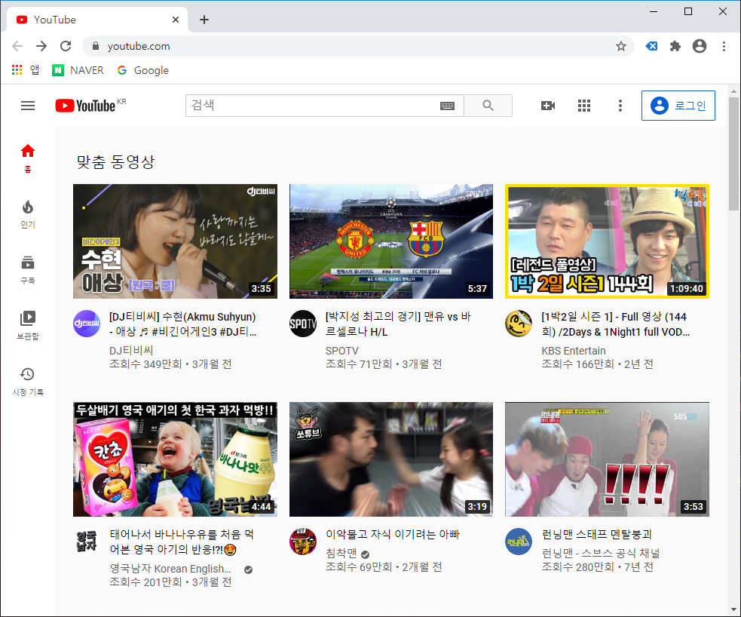This screenshot has height=617, width=741.
Task: Open 인기 trending in the sidebar
Action: [x=28, y=214]
